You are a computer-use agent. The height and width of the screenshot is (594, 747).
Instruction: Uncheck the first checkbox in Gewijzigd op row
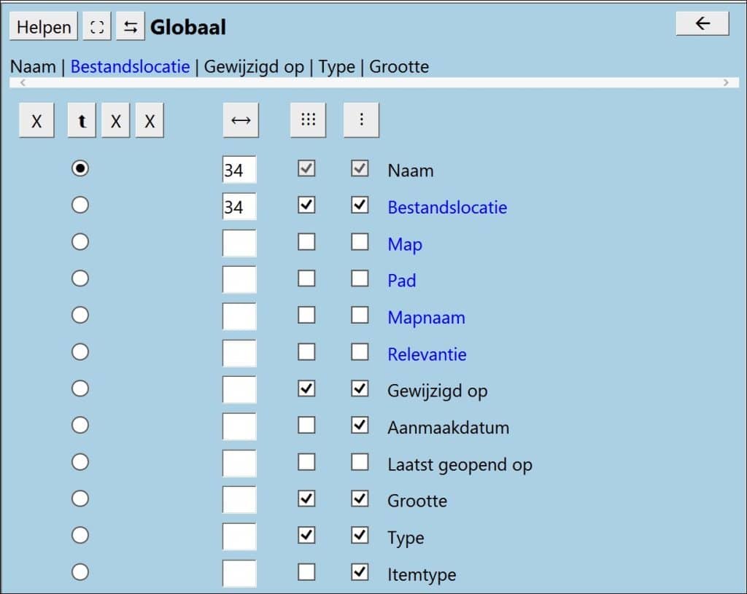306,389
